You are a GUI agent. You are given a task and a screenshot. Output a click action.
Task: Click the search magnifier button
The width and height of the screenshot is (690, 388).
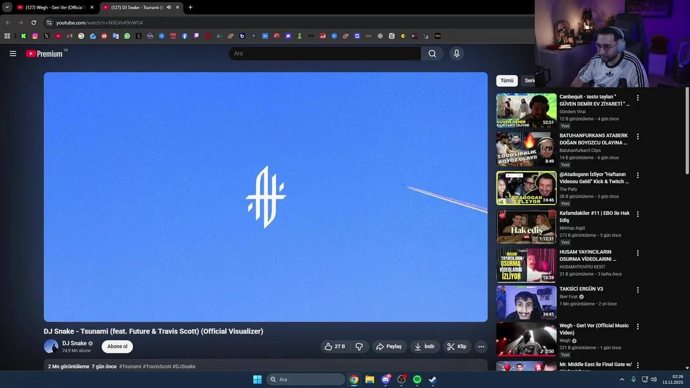[432, 53]
